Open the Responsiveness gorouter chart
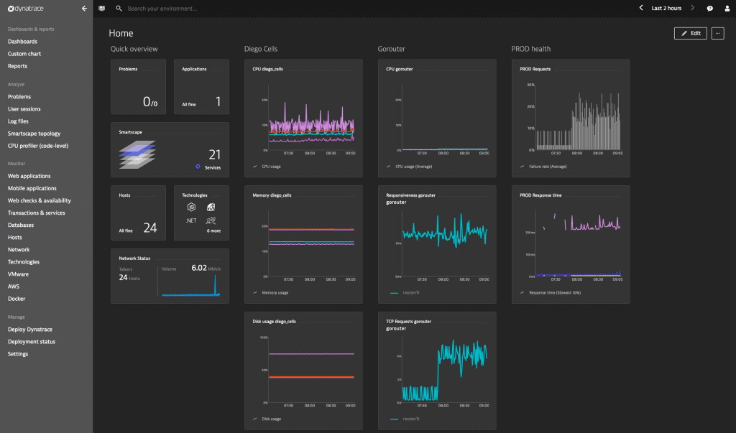The width and height of the screenshot is (736, 433). 437,244
